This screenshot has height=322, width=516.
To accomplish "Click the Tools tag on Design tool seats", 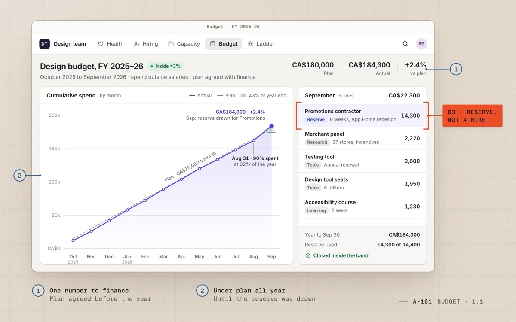I will pyautogui.click(x=313, y=188).
